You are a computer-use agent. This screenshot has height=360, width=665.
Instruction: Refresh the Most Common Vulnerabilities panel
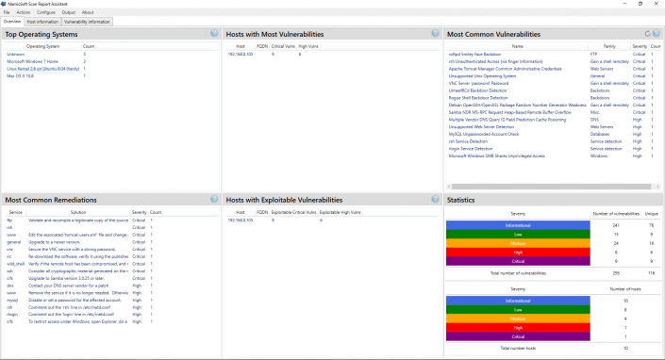pyautogui.click(x=648, y=34)
